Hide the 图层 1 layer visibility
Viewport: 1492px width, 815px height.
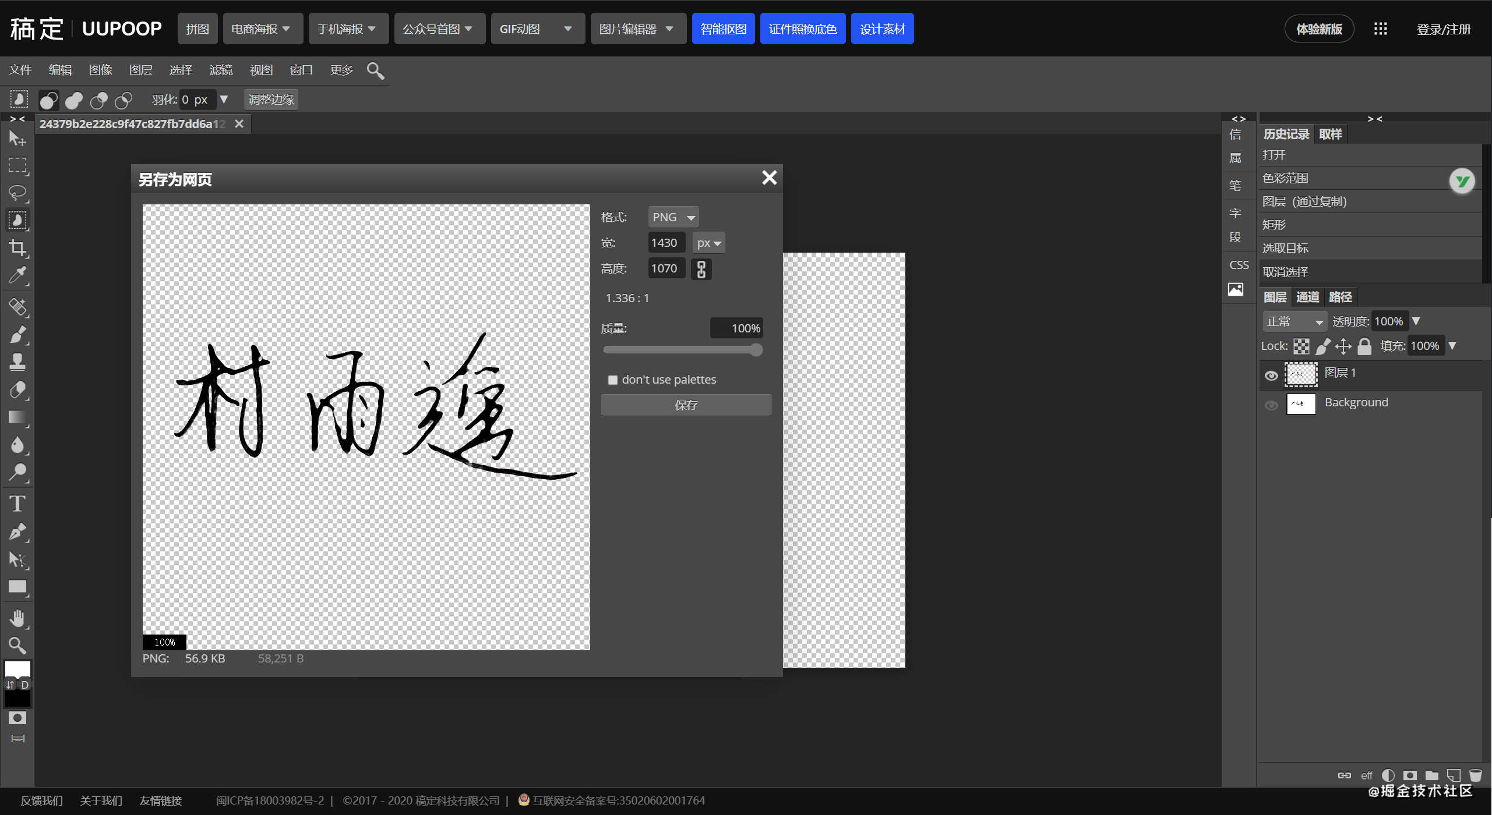[1271, 375]
